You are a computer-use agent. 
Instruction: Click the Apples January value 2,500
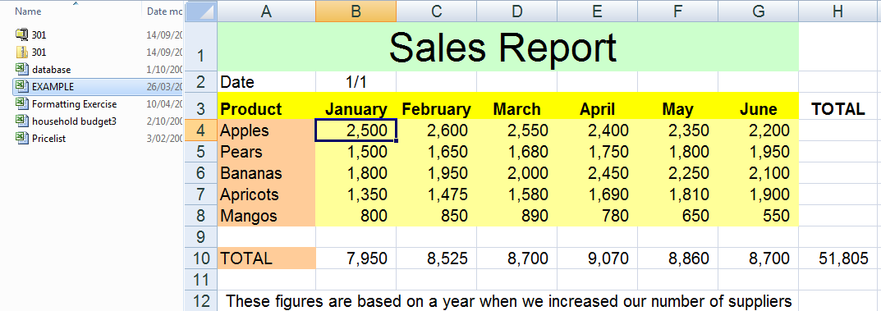pos(356,130)
